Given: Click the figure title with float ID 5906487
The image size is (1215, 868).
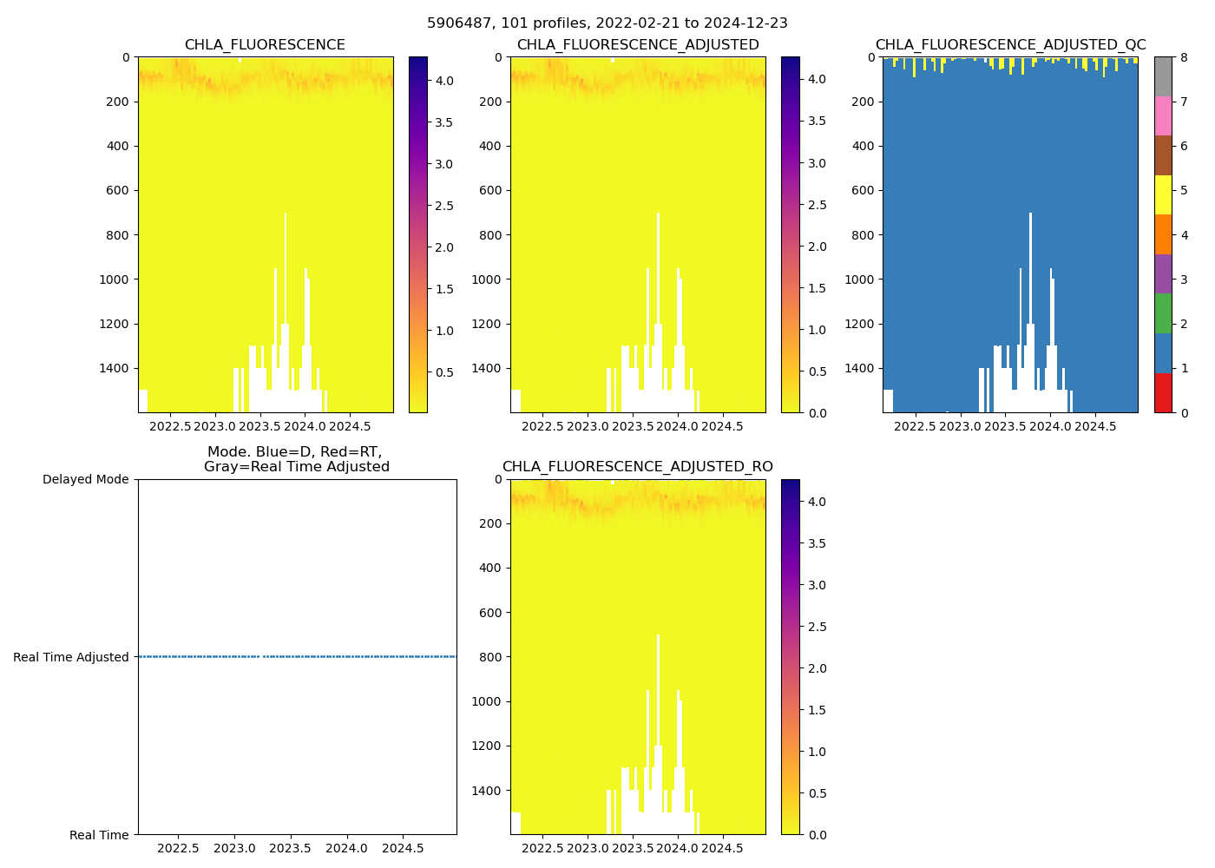Looking at the screenshot, I should pyautogui.click(x=607, y=23).
